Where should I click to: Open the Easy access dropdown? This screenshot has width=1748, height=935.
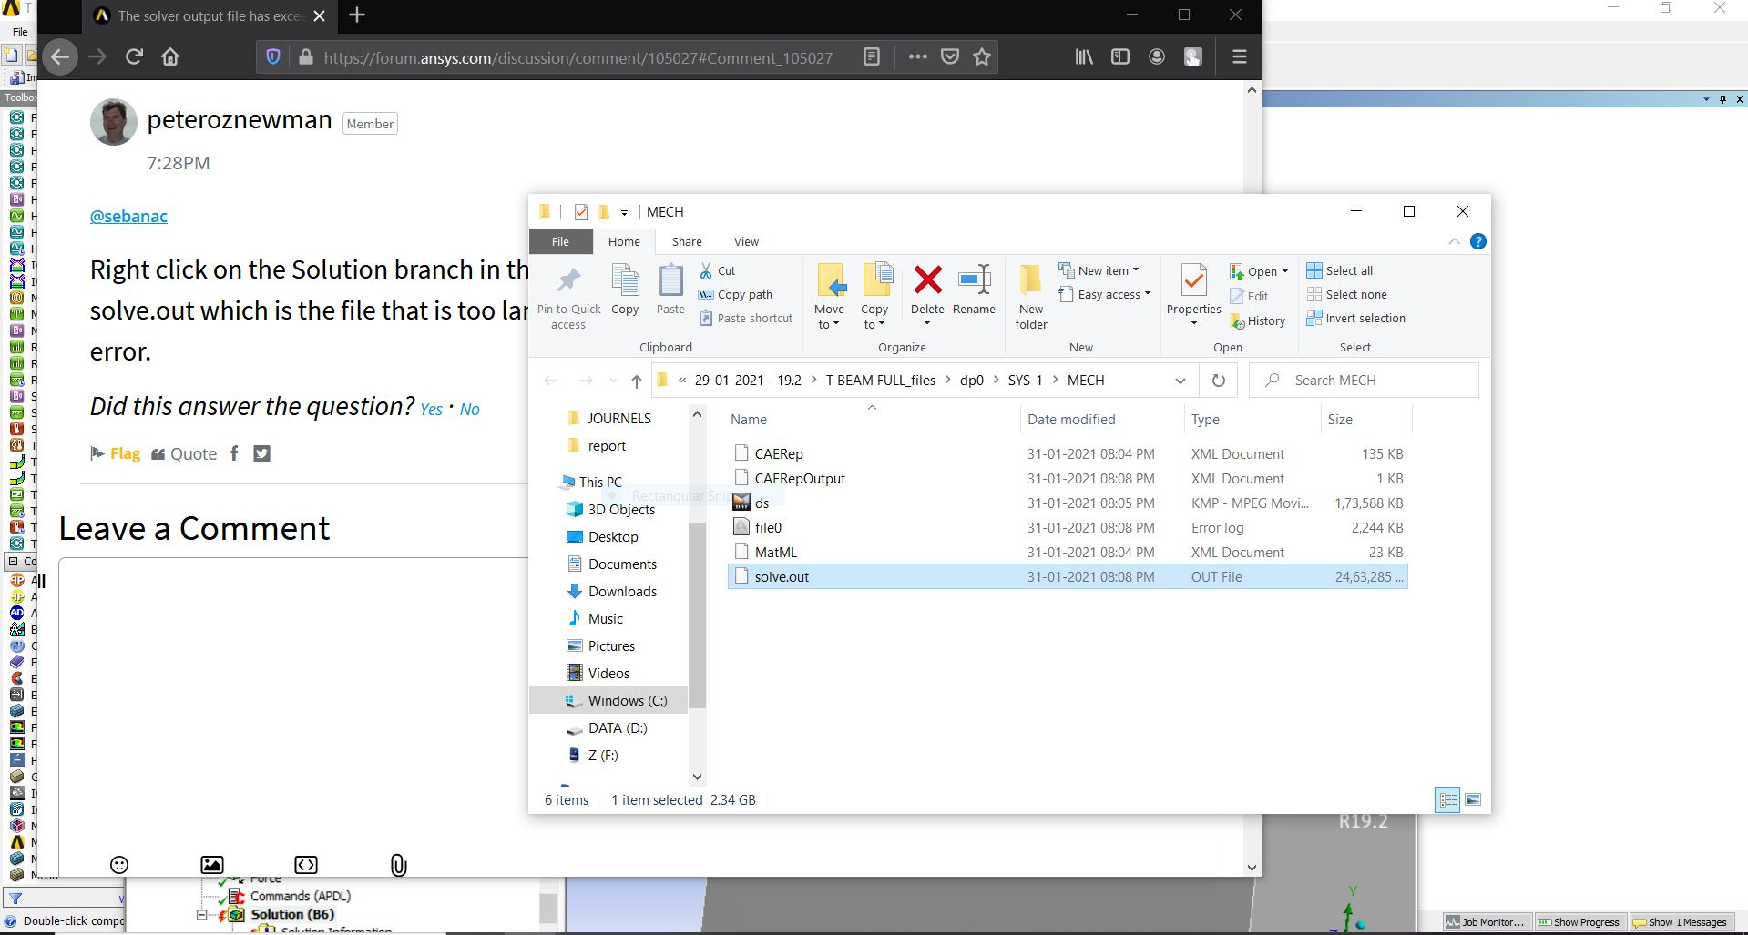1146,294
